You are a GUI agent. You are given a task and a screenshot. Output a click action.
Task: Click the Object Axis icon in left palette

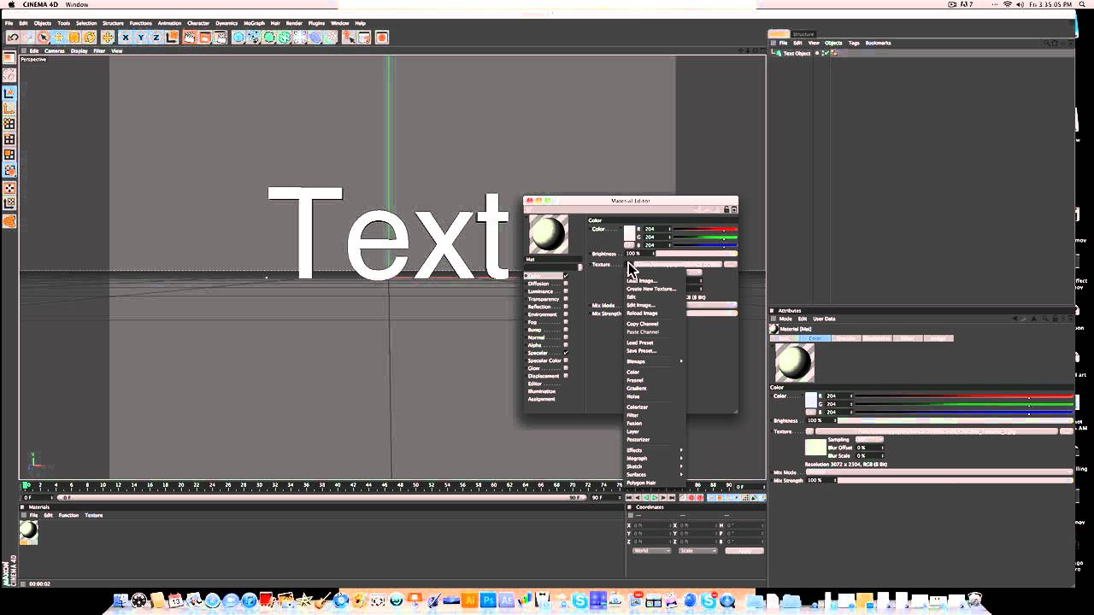pyautogui.click(x=9, y=108)
